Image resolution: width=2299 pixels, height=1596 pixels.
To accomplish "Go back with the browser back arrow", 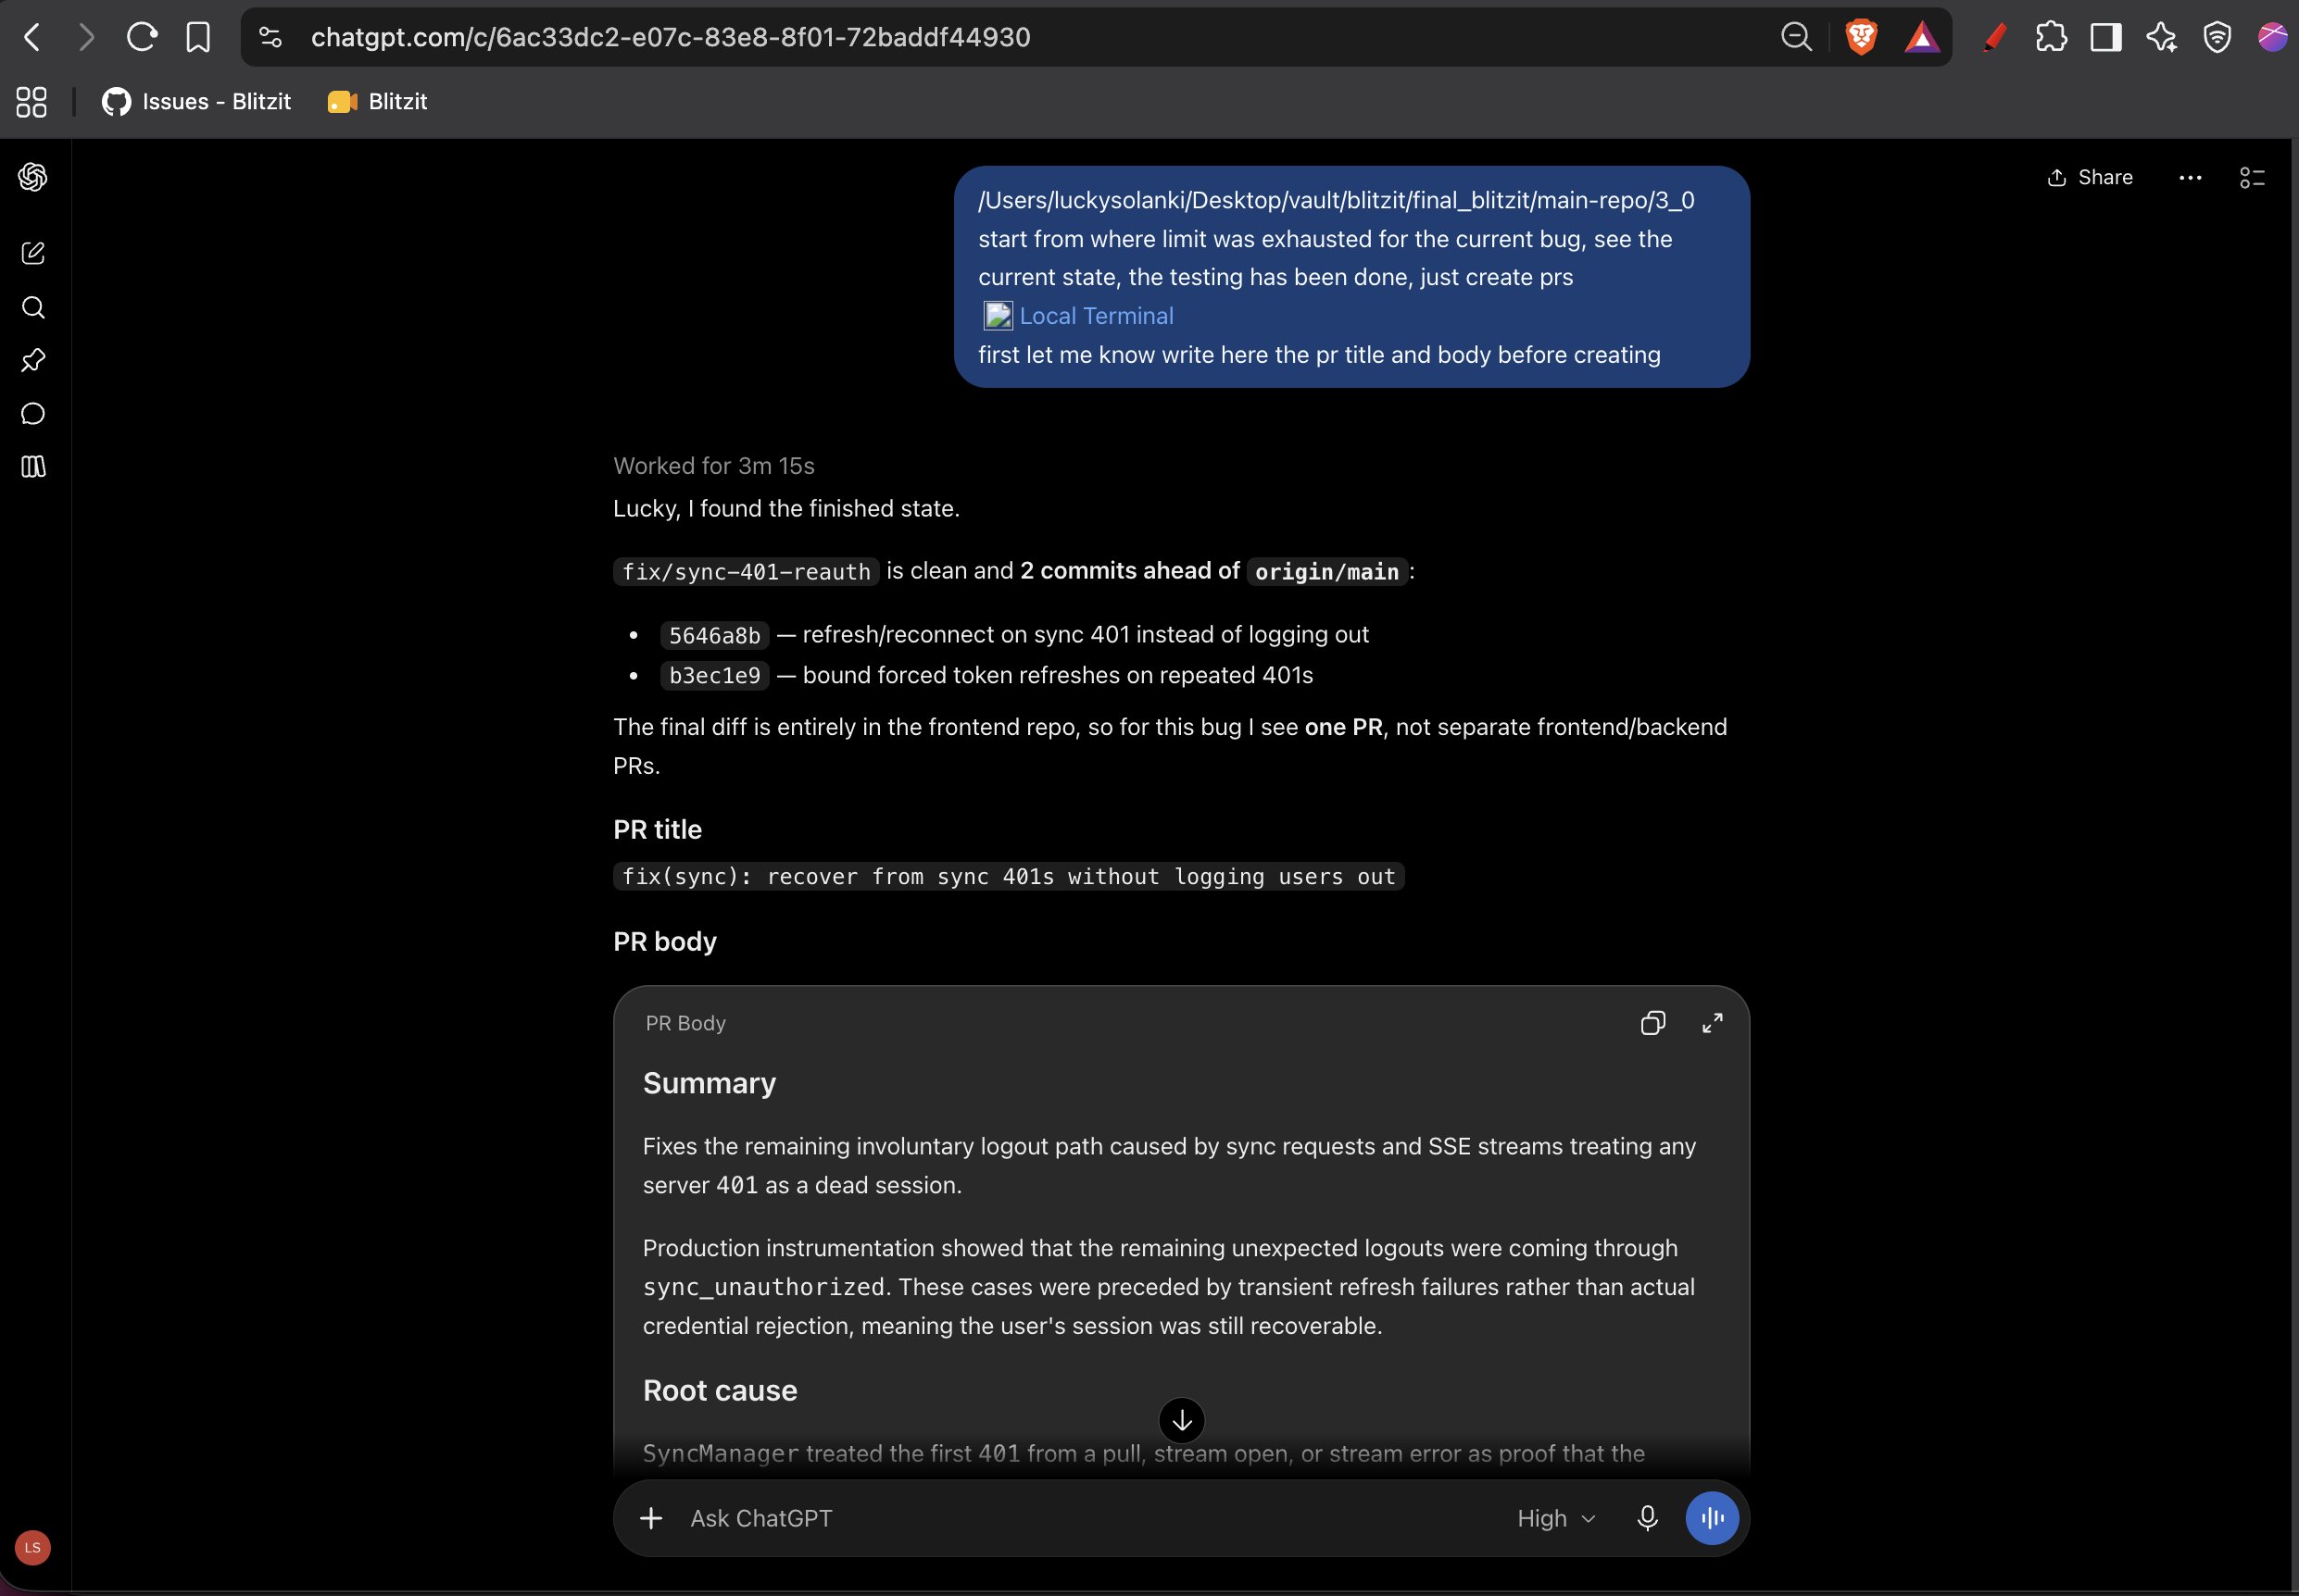I will pyautogui.click(x=32, y=38).
